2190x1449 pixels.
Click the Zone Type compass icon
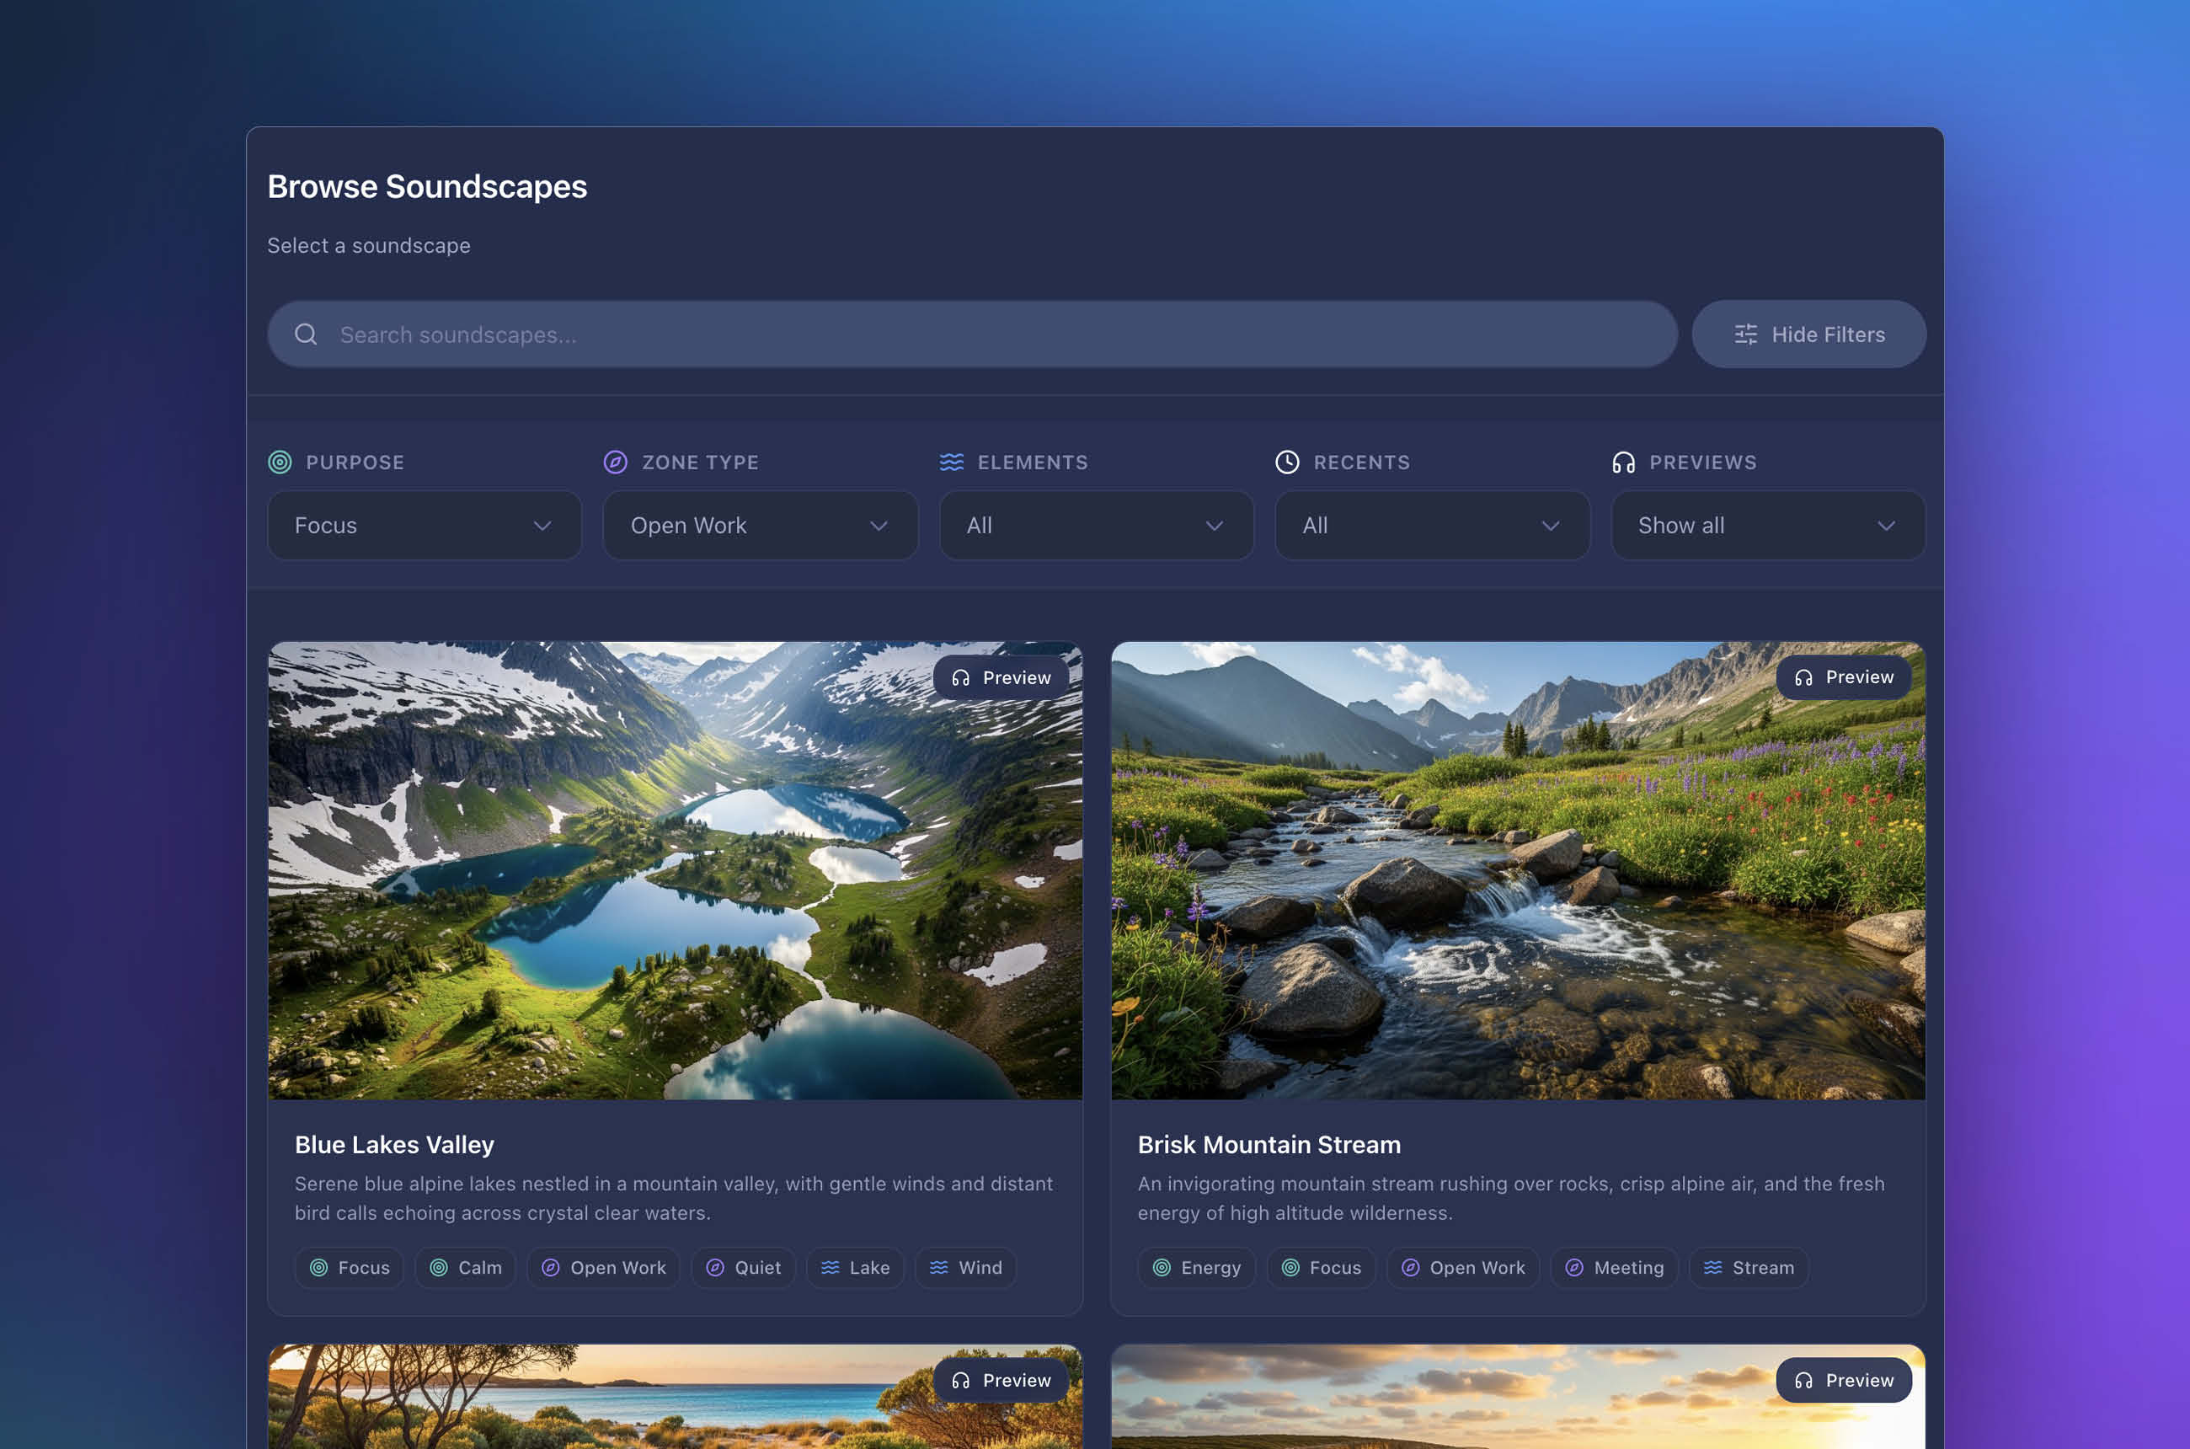(616, 462)
